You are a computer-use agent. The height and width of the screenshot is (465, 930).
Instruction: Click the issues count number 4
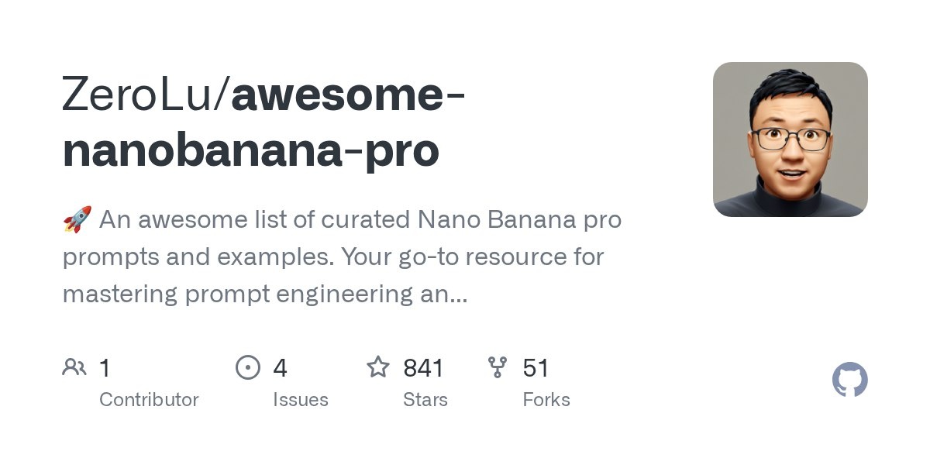click(x=280, y=367)
